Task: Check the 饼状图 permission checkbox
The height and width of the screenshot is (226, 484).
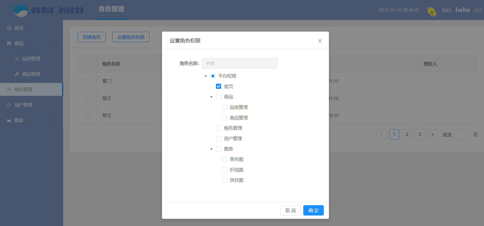Action: click(224, 180)
